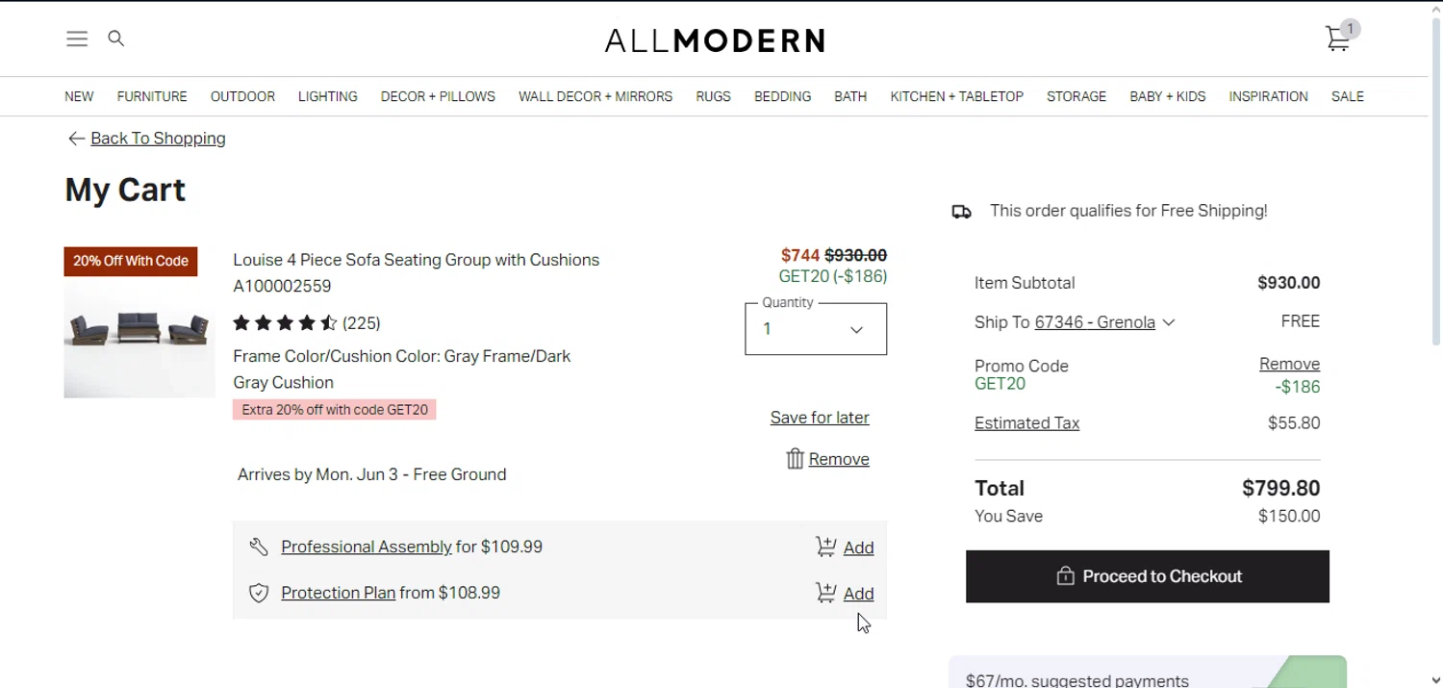Expand the Ship To location chevron
1443x688 pixels.
point(1169,322)
